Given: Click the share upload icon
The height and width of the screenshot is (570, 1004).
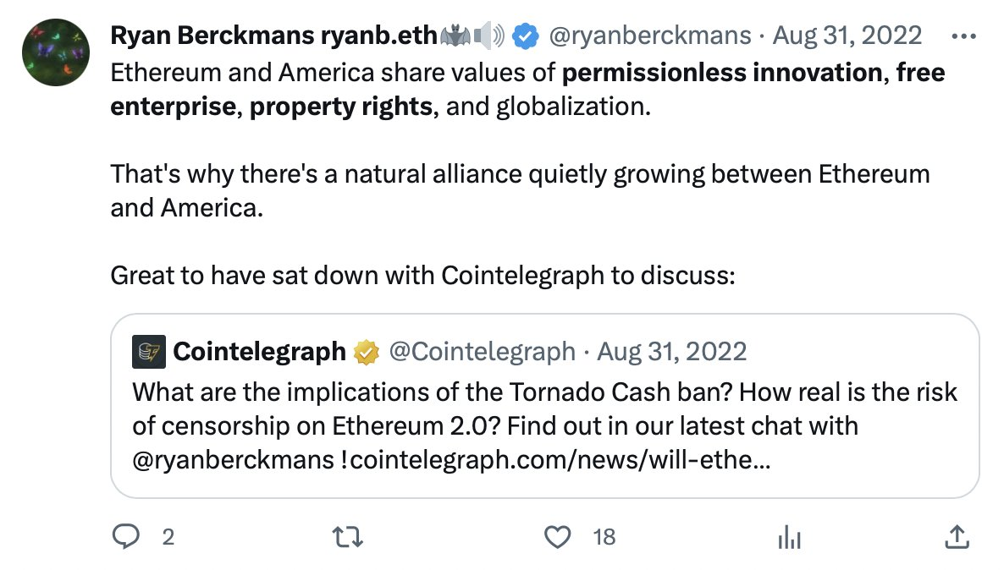Looking at the screenshot, I should [x=957, y=536].
